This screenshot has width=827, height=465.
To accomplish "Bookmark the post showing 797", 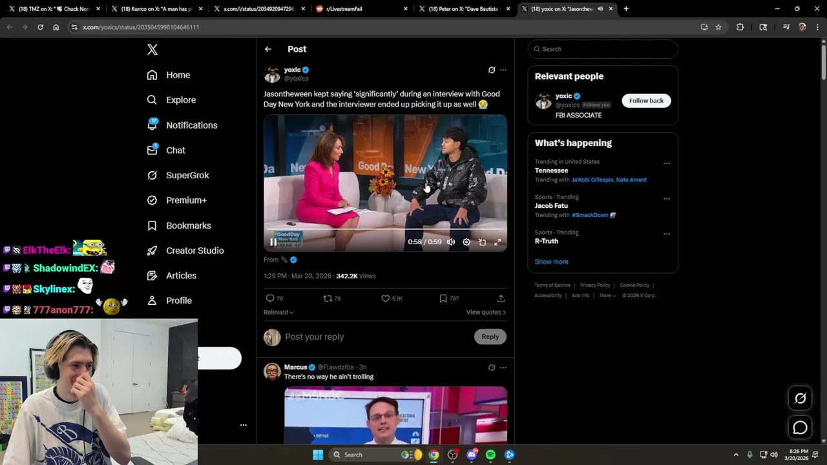I will (449, 298).
